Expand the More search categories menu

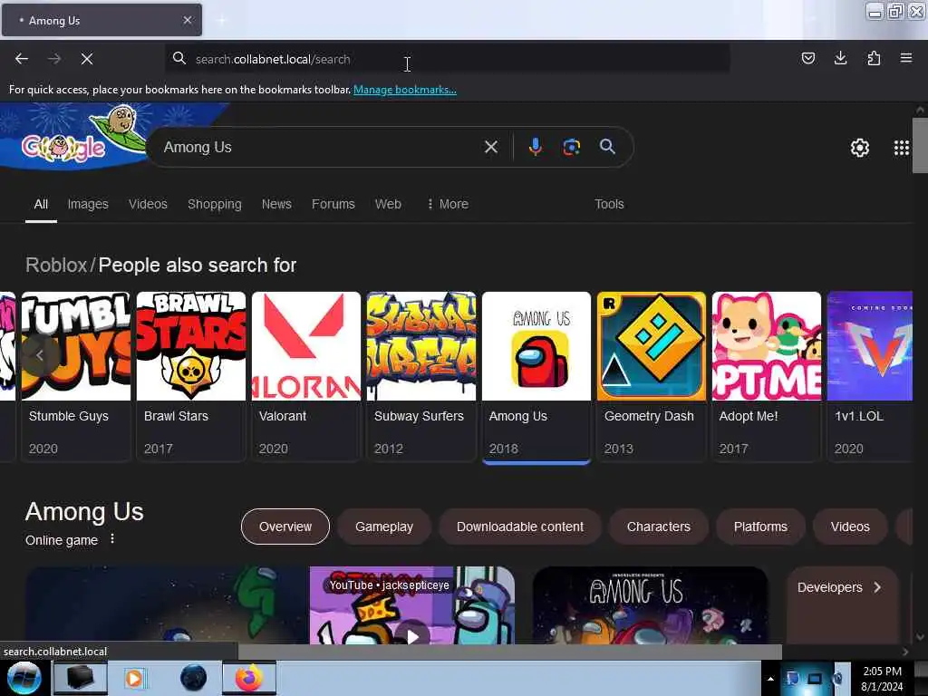click(x=448, y=204)
